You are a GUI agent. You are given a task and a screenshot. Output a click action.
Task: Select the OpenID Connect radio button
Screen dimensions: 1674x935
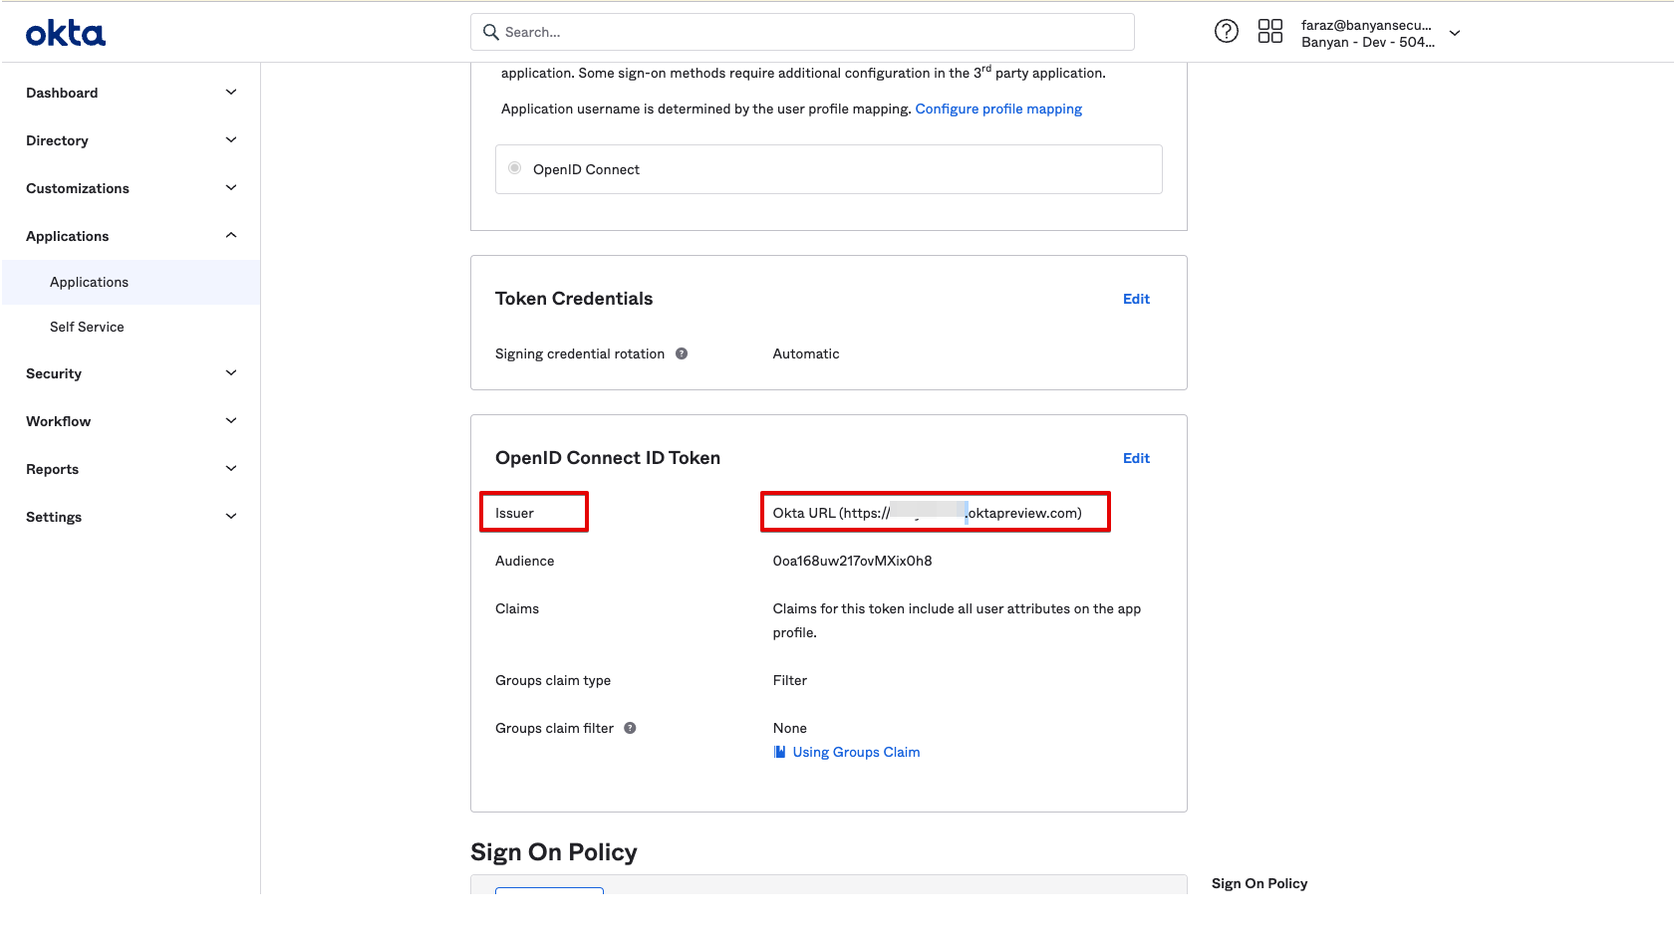coord(515,168)
